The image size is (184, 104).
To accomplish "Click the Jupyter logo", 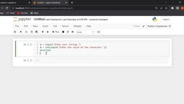I will click(x=22, y=19).
